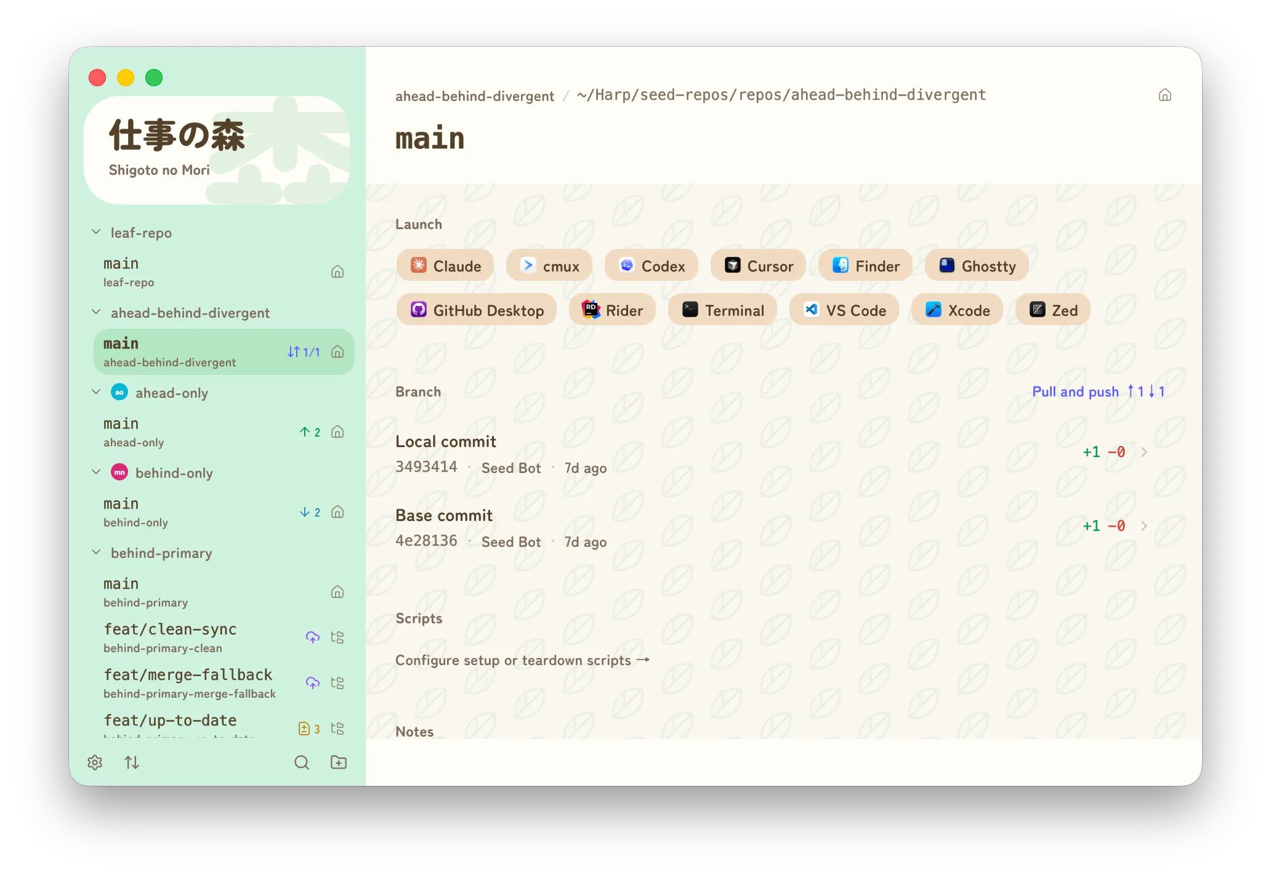This screenshot has width=1271, height=877.
Task: Expand the Base commit details chevron
Action: (1144, 526)
